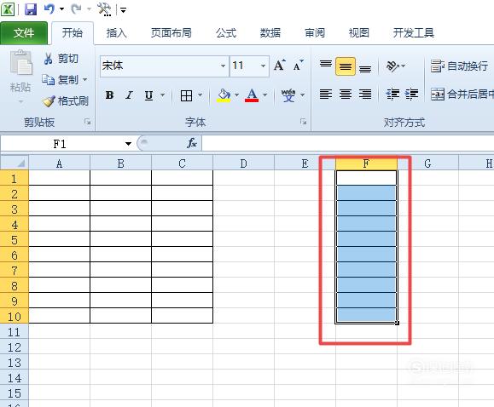Switch to the 公式 (Formulas) tab

(x=226, y=32)
